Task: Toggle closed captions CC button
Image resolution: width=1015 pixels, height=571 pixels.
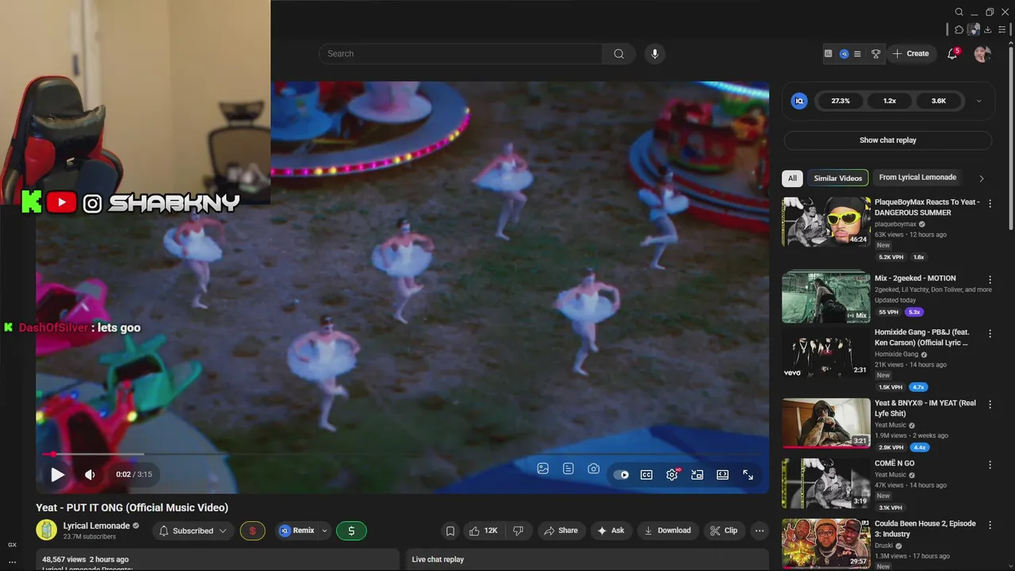Action: (x=646, y=474)
